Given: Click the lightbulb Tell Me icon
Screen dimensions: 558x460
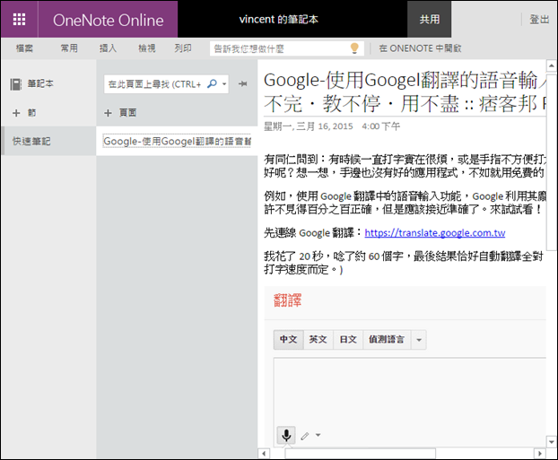Looking at the screenshot, I should pyautogui.click(x=354, y=48).
